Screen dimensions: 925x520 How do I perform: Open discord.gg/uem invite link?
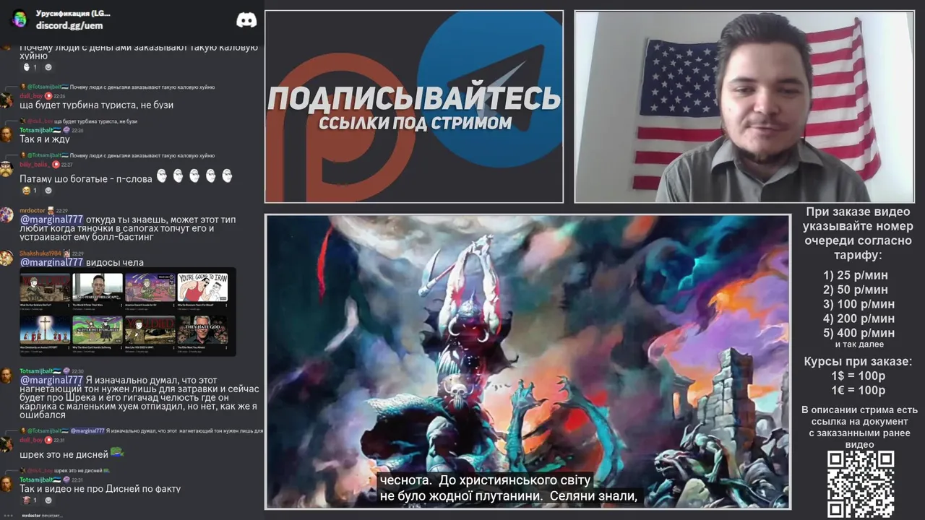point(69,25)
